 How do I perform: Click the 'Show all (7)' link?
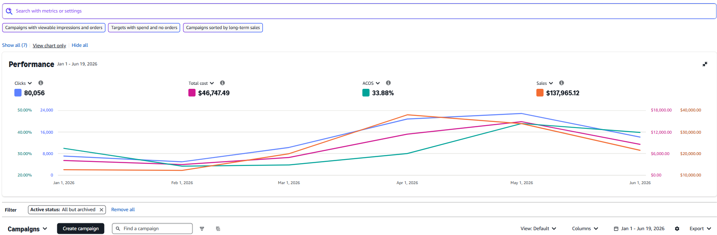(x=15, y=45)
